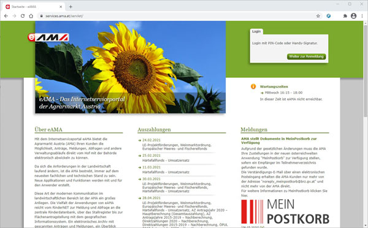Open the AMA stellt Dokumente in MeinPostkorb headline
The width and height of the screenshot is (368, 228).
click(279, 141)
